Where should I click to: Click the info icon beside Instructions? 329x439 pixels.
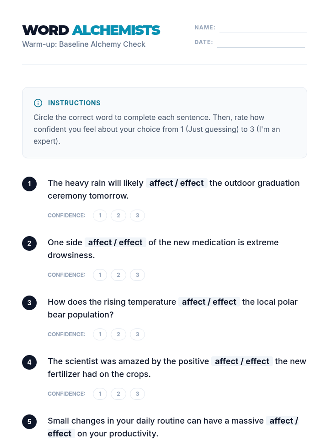pos(38,103)
